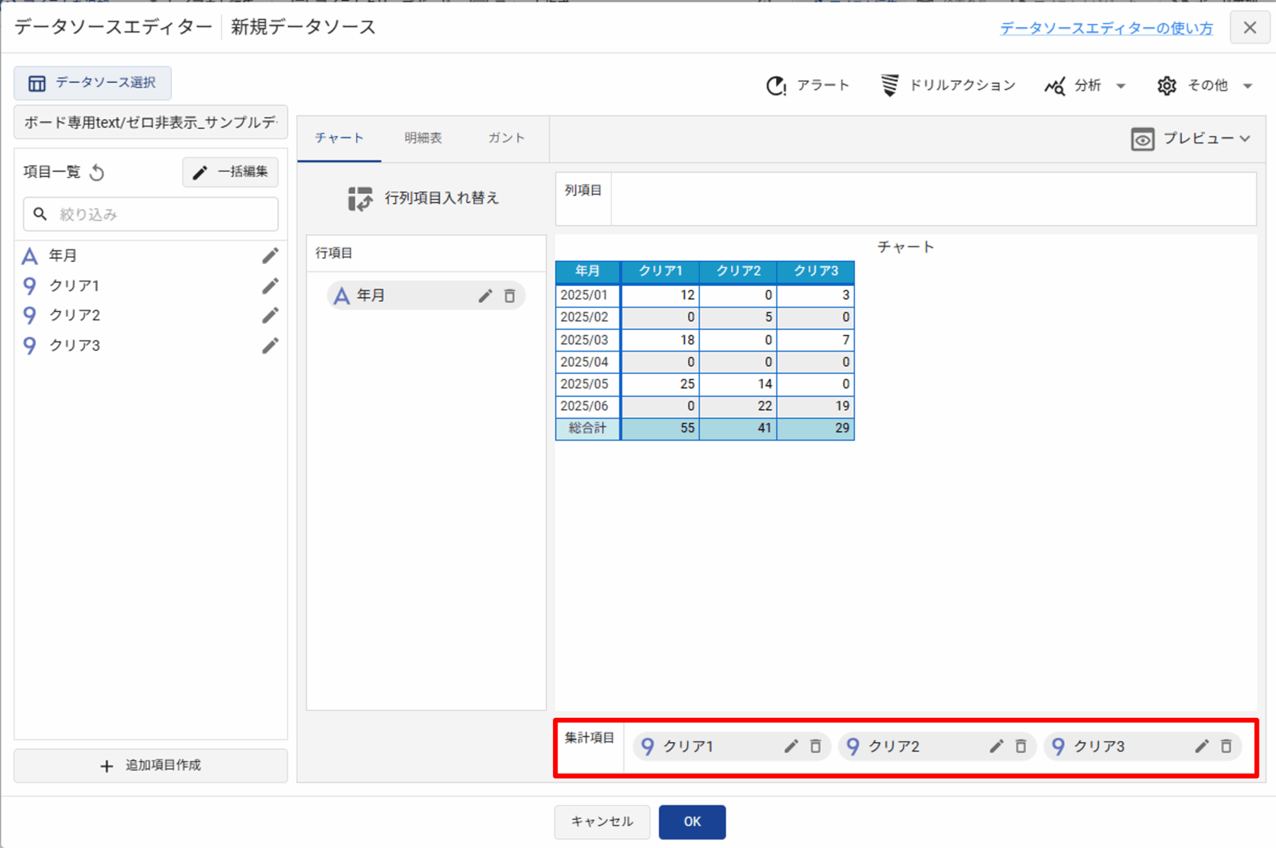This screenshot has height=848, width=1276.
Task: Delete 年月 from 行項目 with trash icon
Action: (510, 296)
